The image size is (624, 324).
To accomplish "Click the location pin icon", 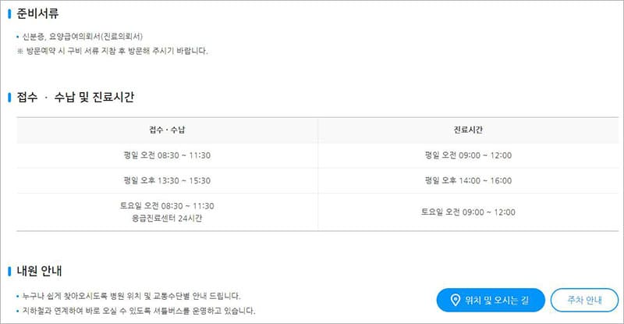I will [455, 300].
